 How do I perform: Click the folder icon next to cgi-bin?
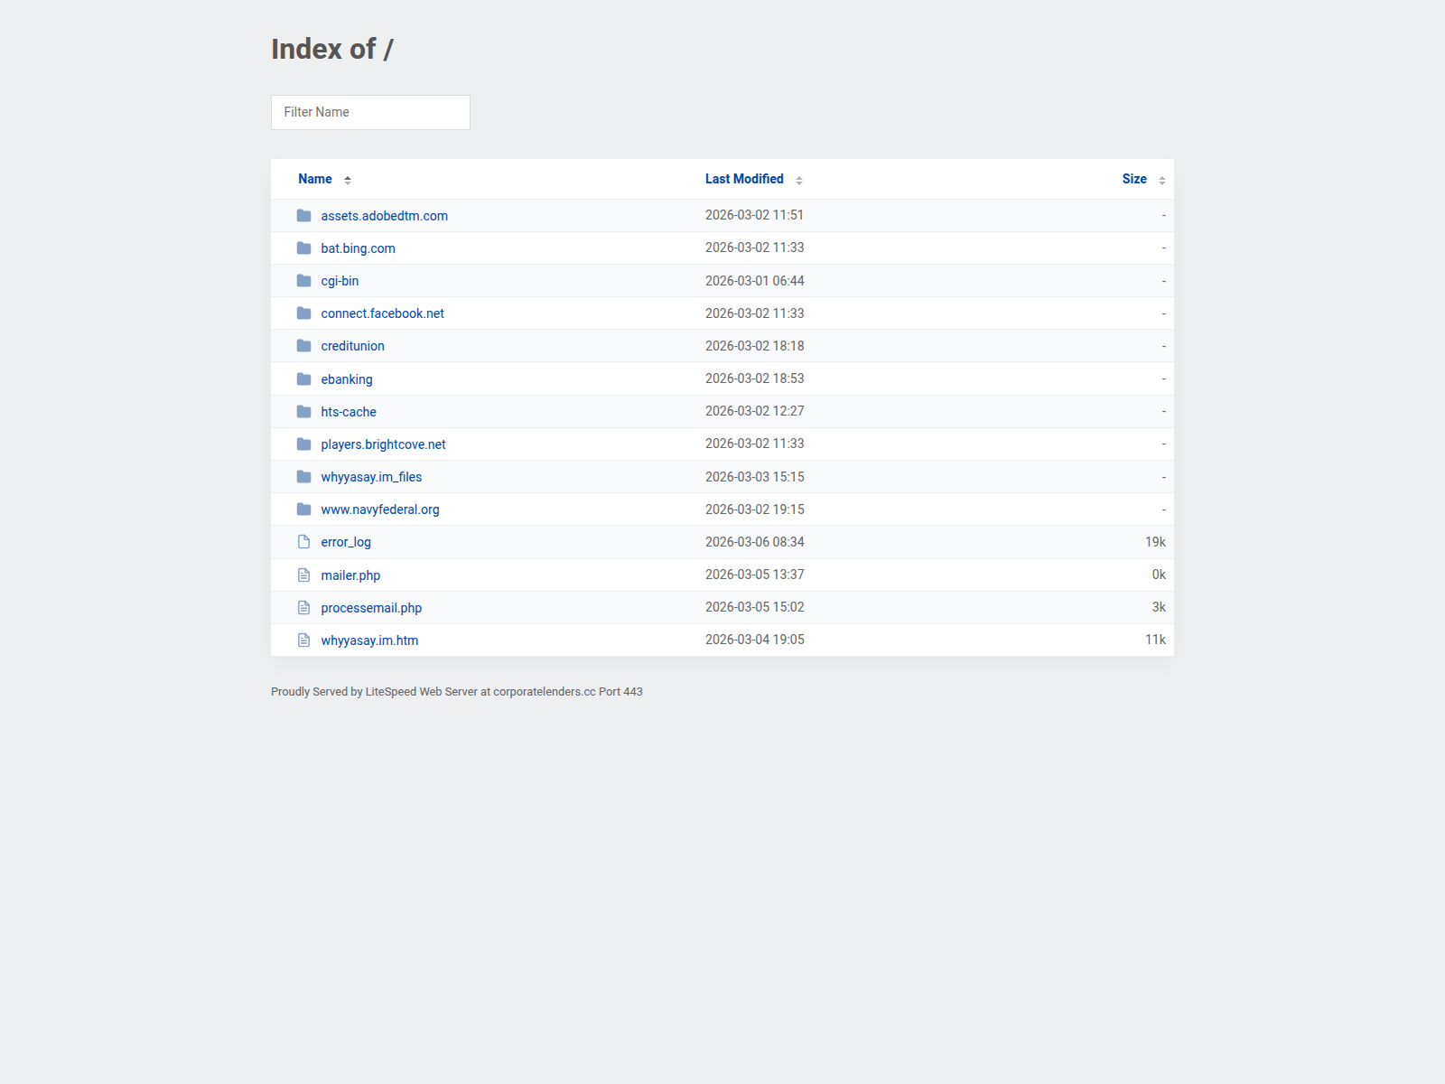304,280
